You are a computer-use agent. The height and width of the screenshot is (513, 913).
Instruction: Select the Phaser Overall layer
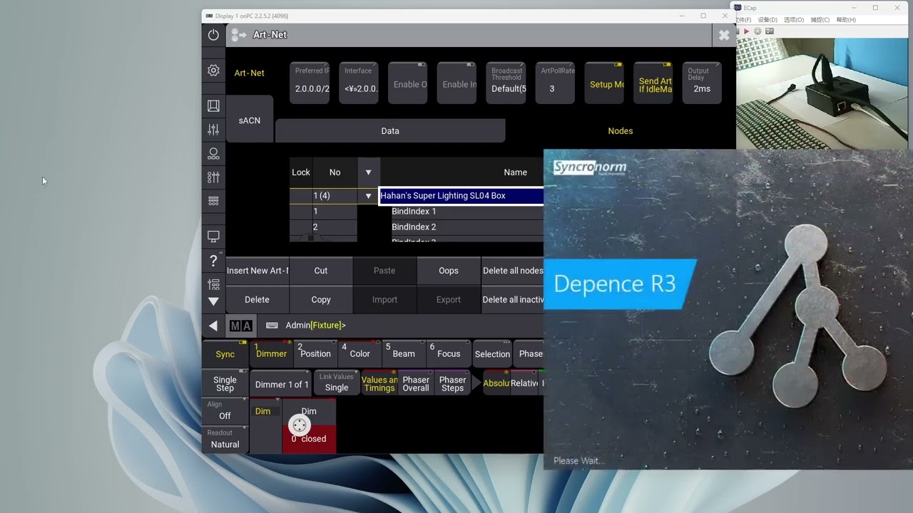(x=416, y=383)
